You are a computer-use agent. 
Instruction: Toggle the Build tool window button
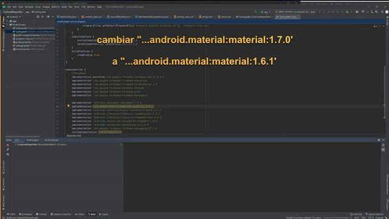pyautogui.click(x=92, y=214)
